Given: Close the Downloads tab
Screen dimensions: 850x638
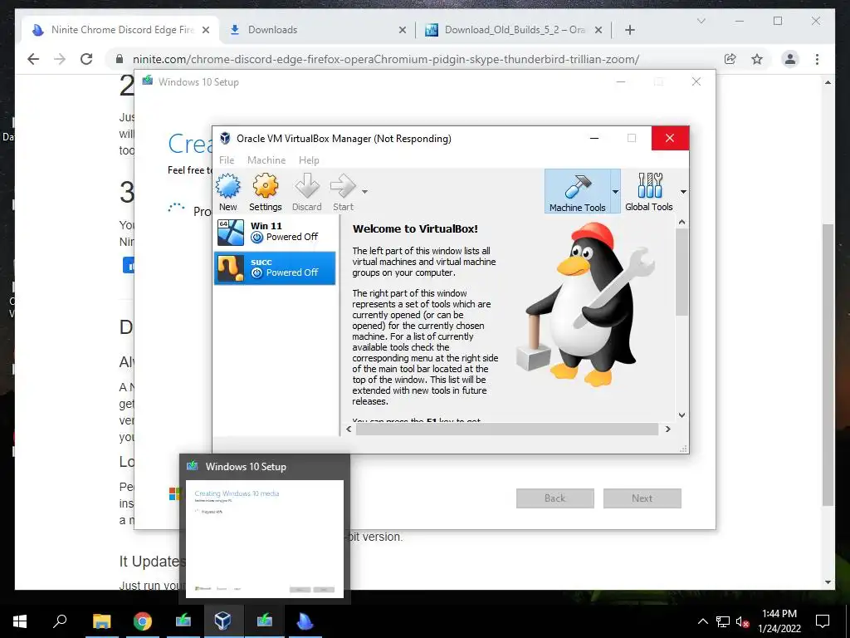Looking at the screenshot, I should 403,31.
